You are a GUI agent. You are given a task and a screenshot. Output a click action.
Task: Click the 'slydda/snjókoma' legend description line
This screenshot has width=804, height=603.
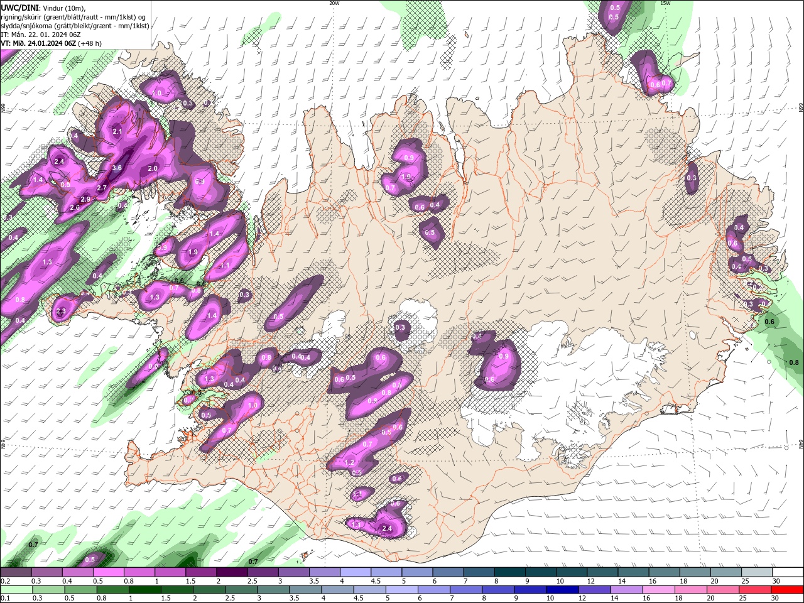pyautogui.click(x=75, y=26)
